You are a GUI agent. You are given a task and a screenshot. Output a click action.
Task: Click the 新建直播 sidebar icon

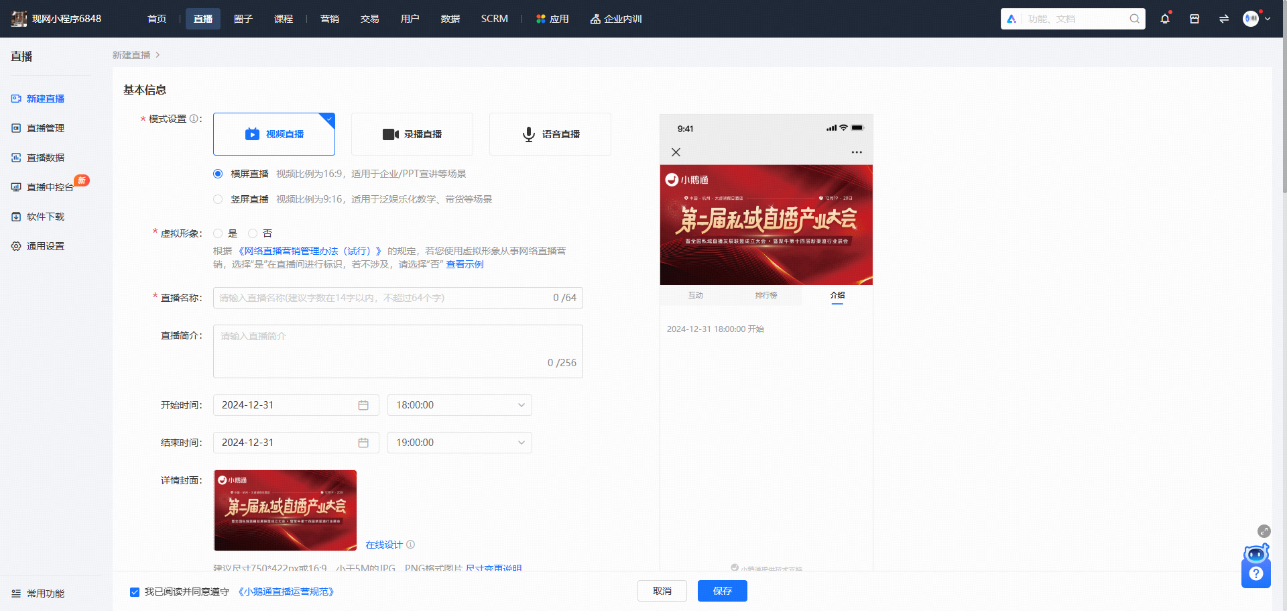point(16,99)
